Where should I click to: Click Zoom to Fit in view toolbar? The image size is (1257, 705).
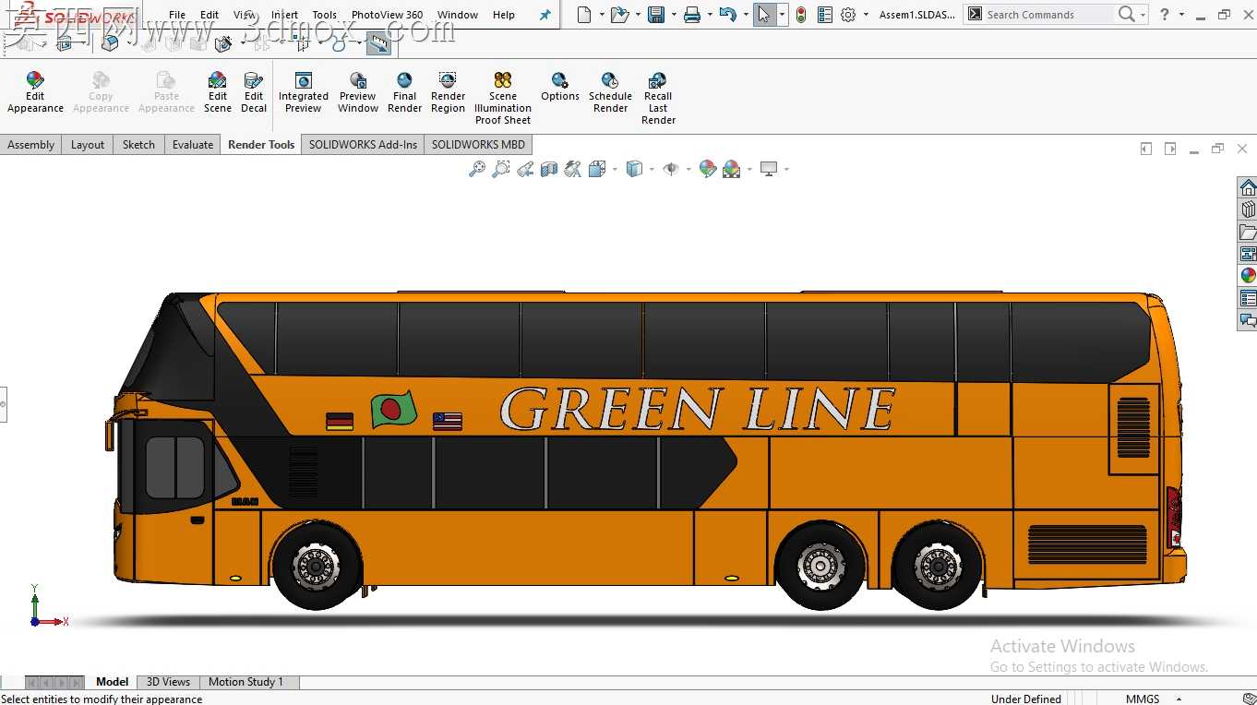coord(477,169)
